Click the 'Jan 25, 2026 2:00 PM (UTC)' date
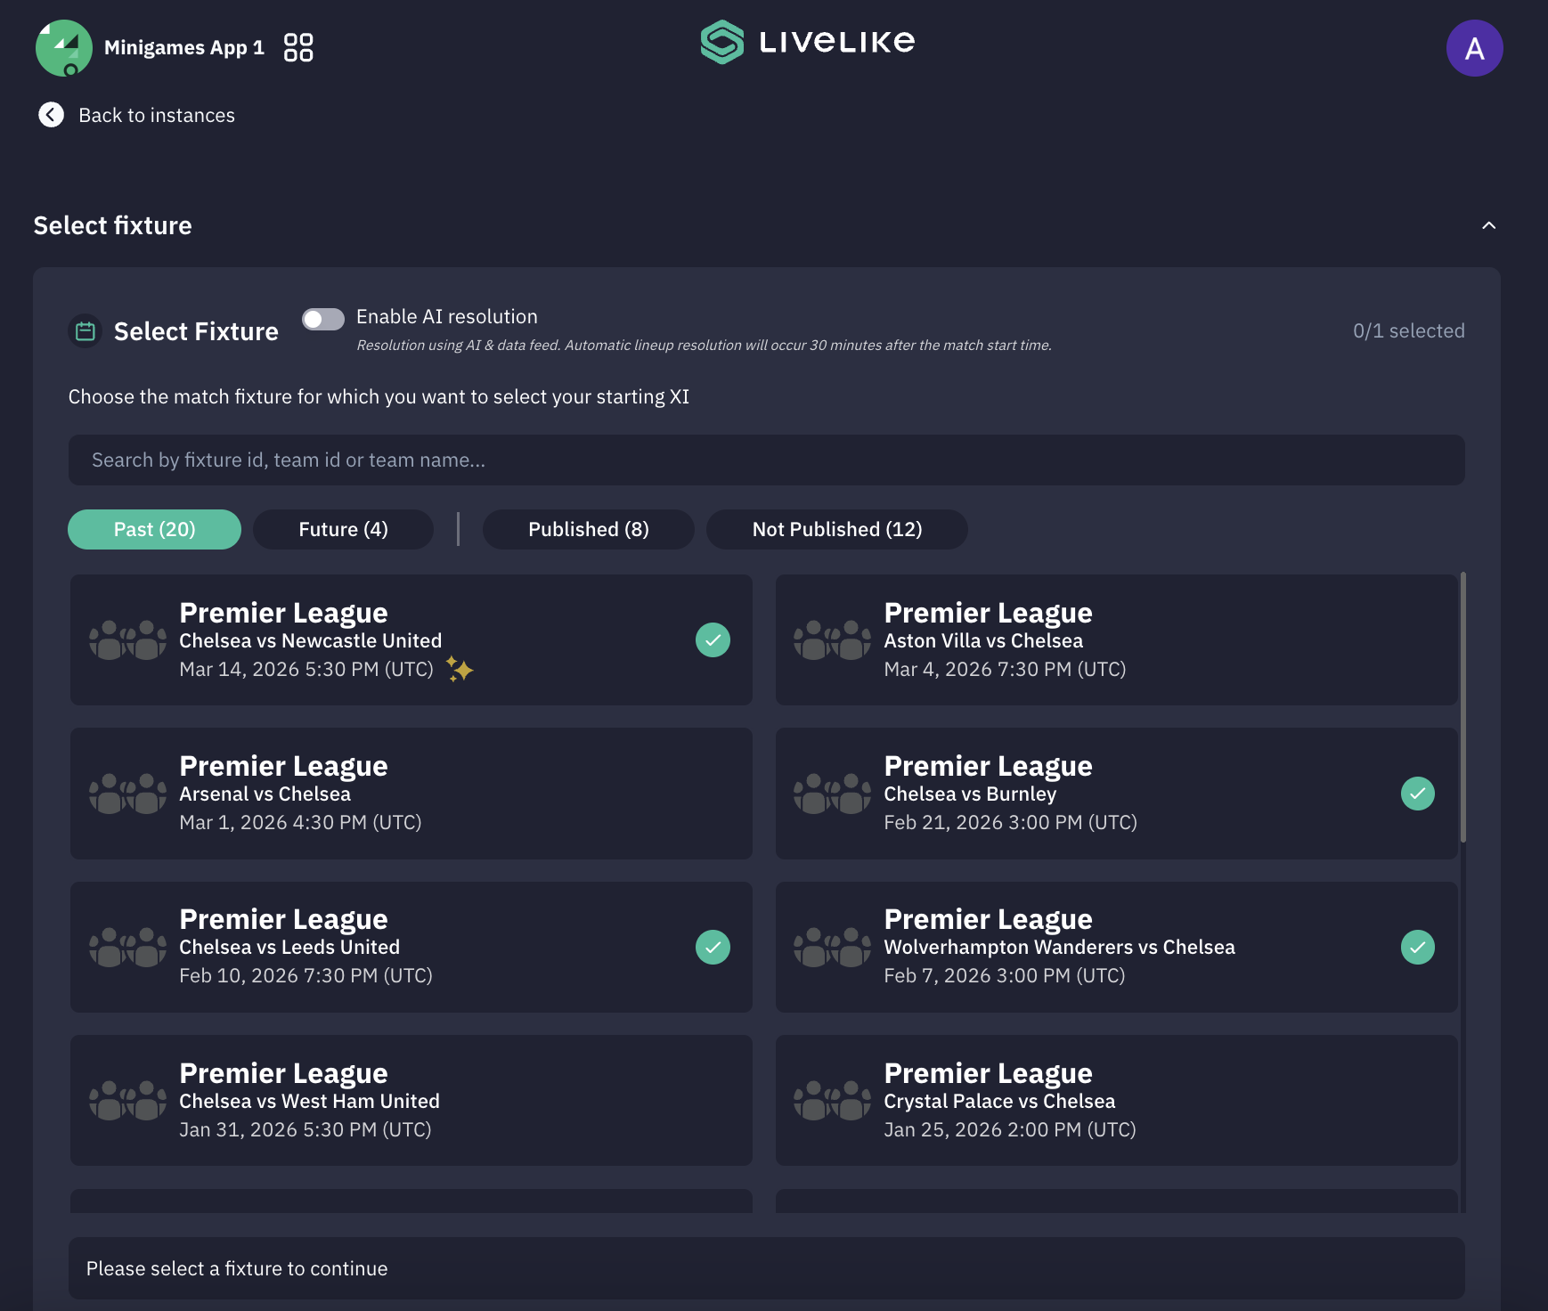Image resolution: width=1548 pixels, height=1311 pixels. point(1010,1129)
